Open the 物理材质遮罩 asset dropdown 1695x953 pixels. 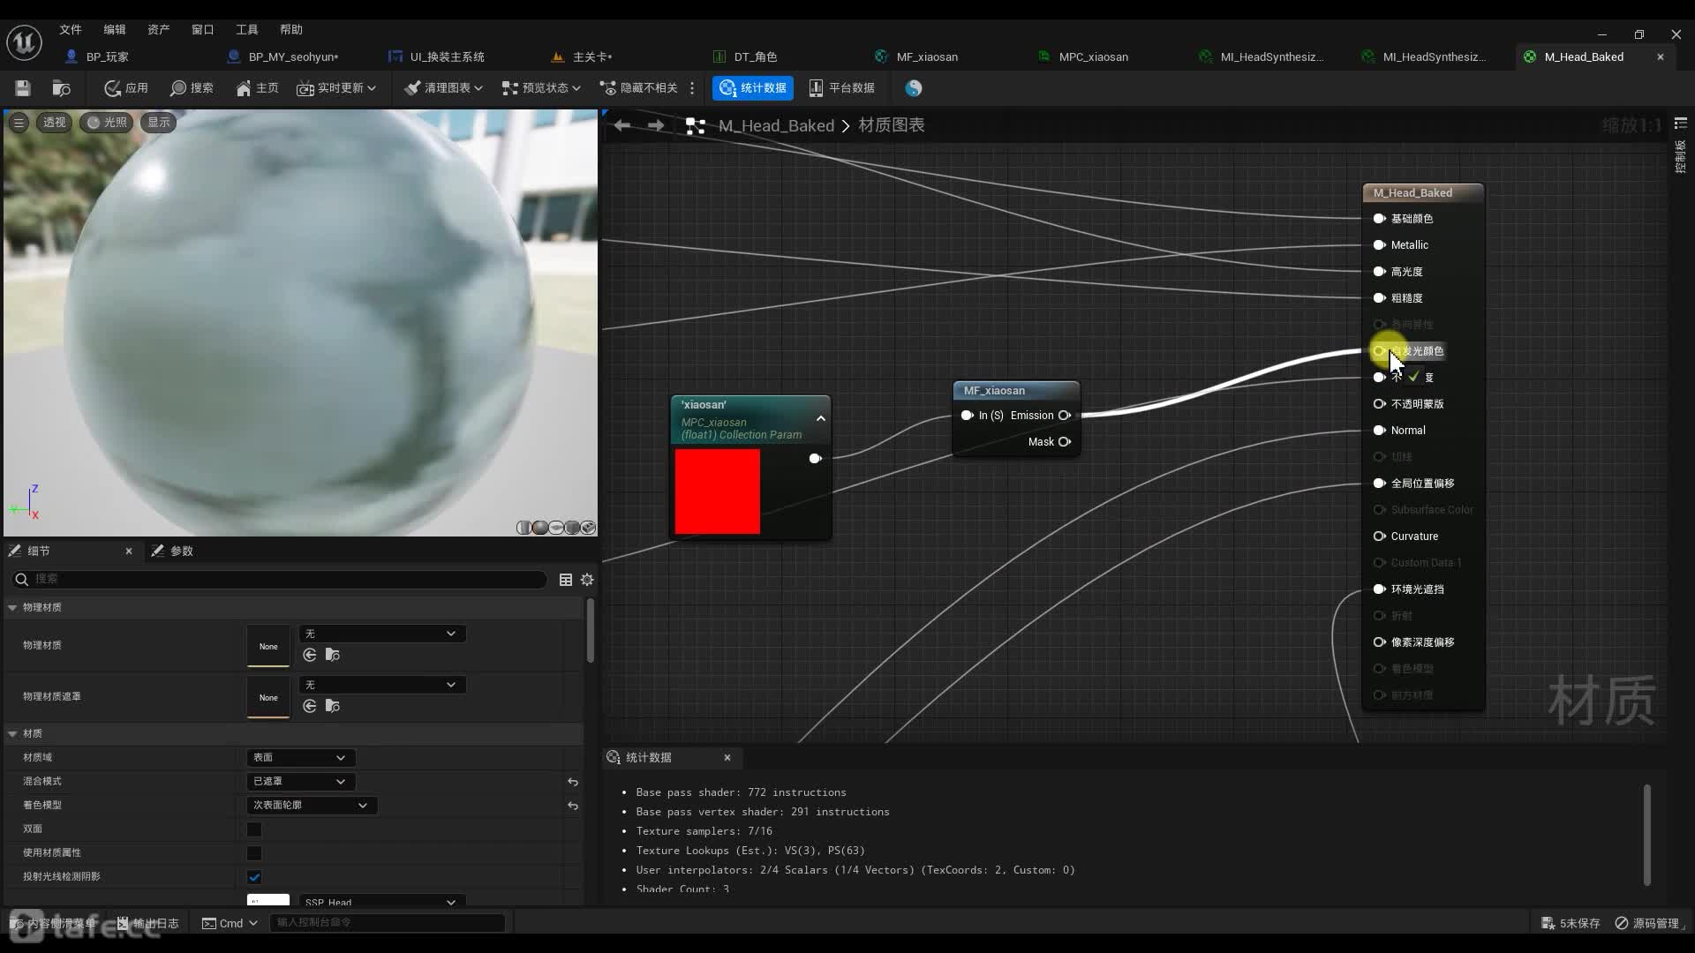(382, 685)
